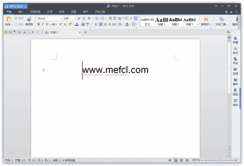Increase indent icon in paragraph group
Image resolution: width=244 pixels, height=166 pixels.
tap(115, 19)
